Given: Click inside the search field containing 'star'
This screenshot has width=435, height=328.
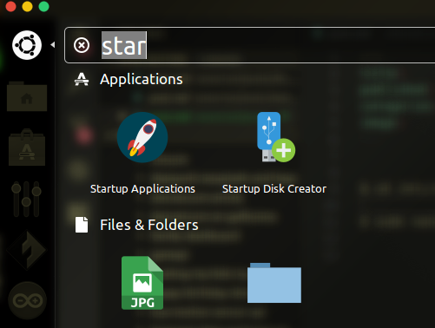Looking at the screenshot, I should click(x=250, y=45).
